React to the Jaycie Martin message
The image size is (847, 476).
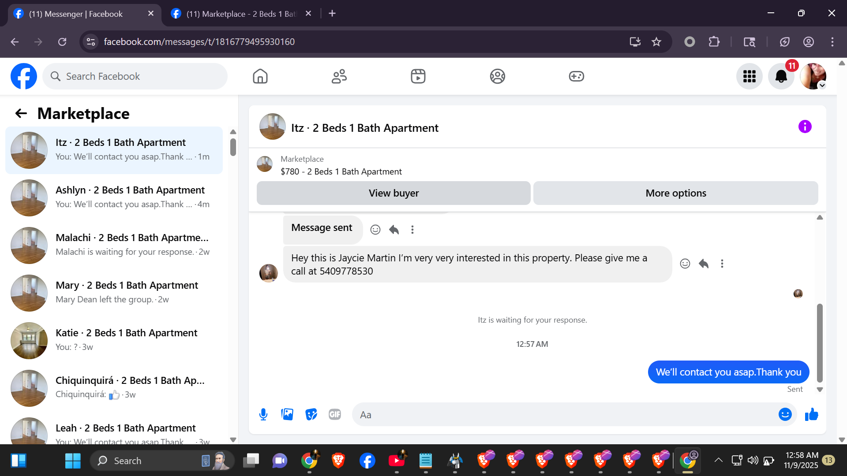(685, 264)
